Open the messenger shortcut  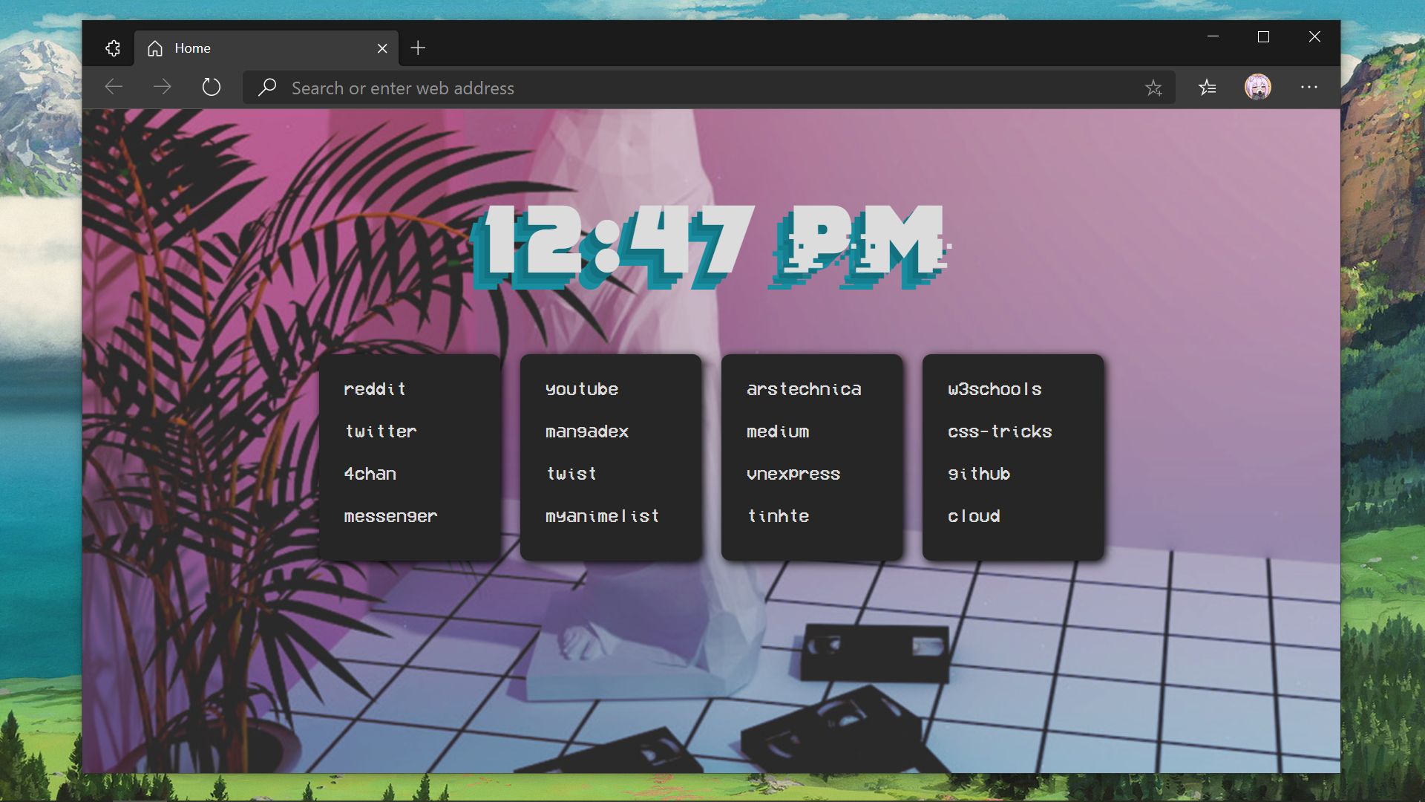click(x=390, y=516)
